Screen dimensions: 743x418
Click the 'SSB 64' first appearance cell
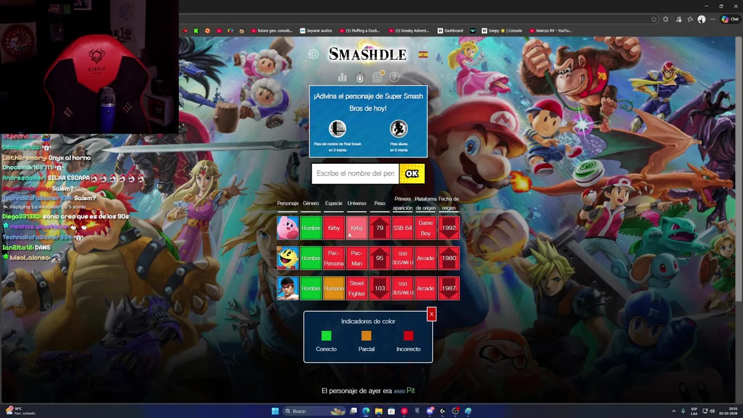tap(402, 228)
